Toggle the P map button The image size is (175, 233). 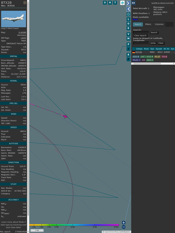click(x=128, y=44)
